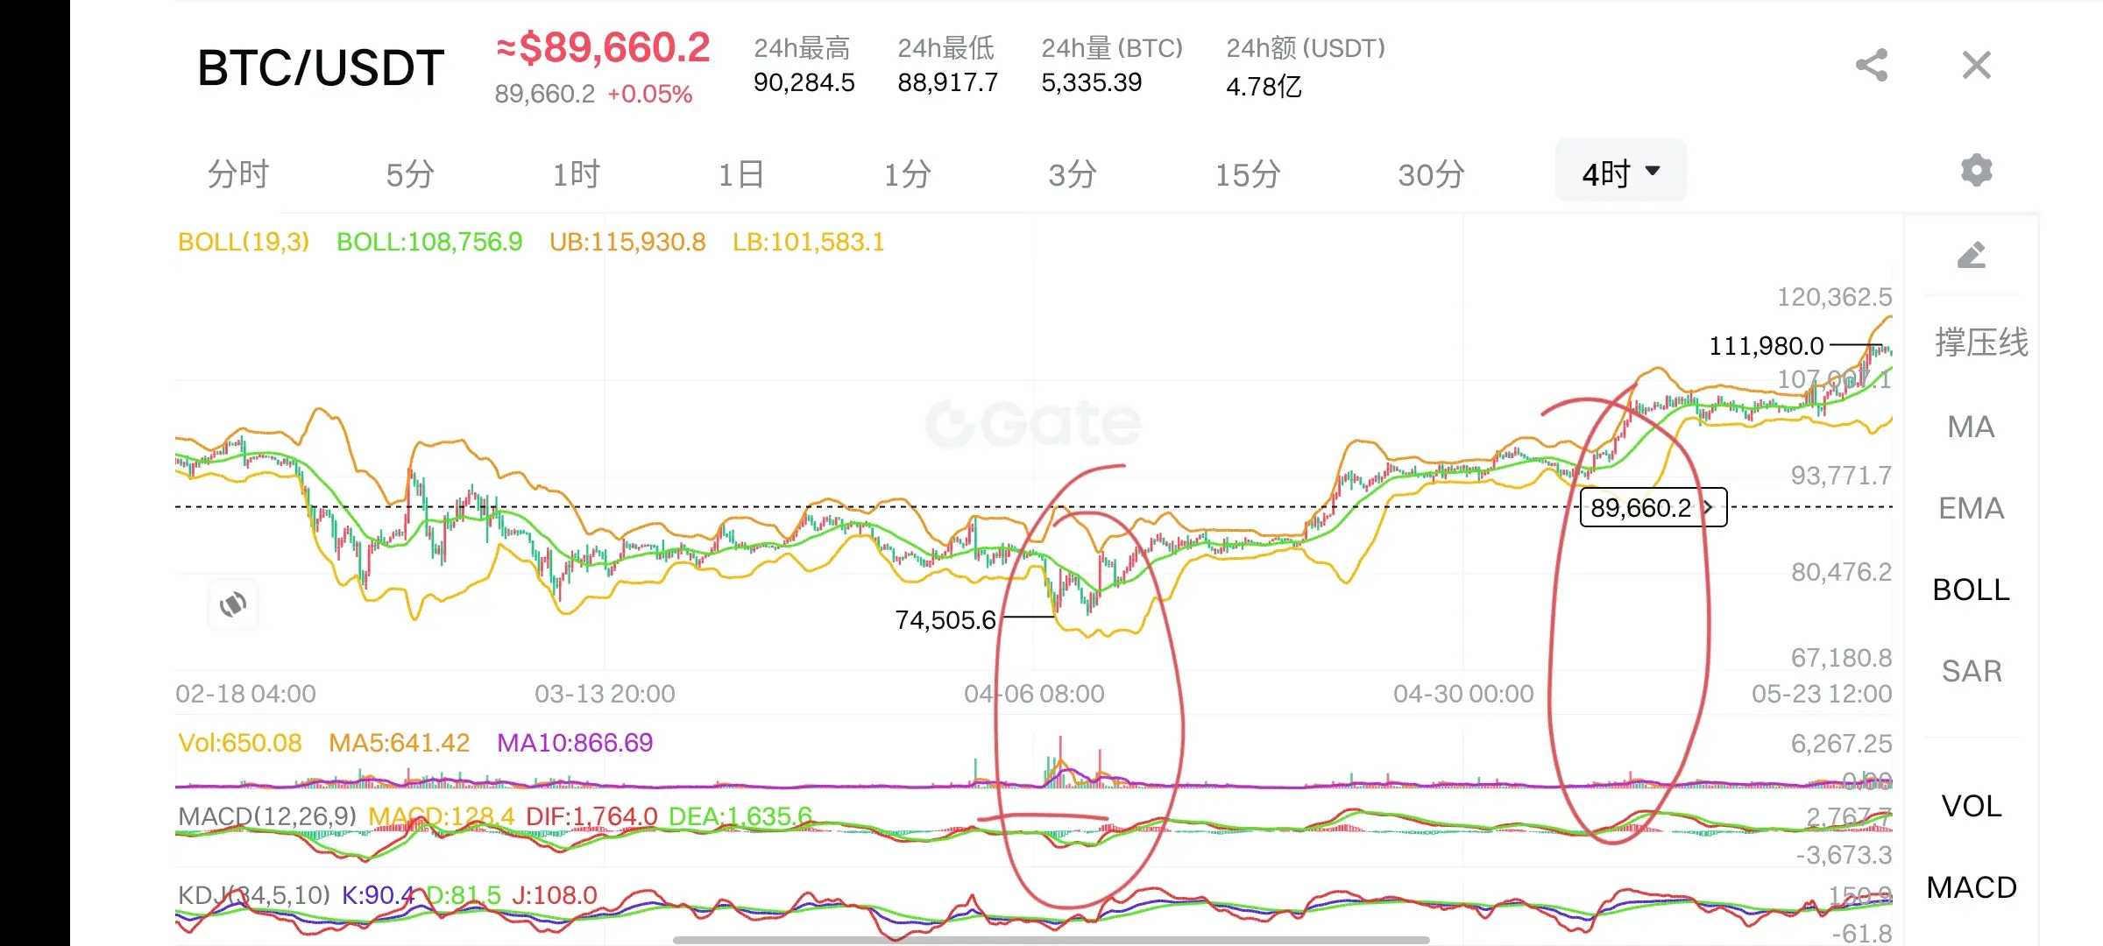Toggle the VOL sub-indicator

point(1971,806)
